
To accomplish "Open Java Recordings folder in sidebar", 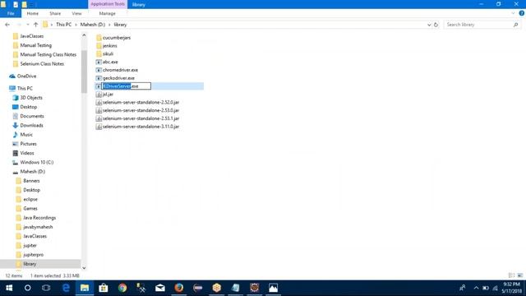I will point(39,217).
